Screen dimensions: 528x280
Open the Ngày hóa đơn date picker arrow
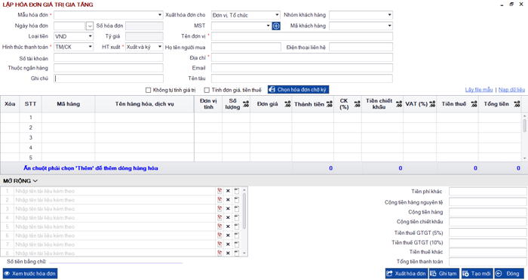[90, 26]
